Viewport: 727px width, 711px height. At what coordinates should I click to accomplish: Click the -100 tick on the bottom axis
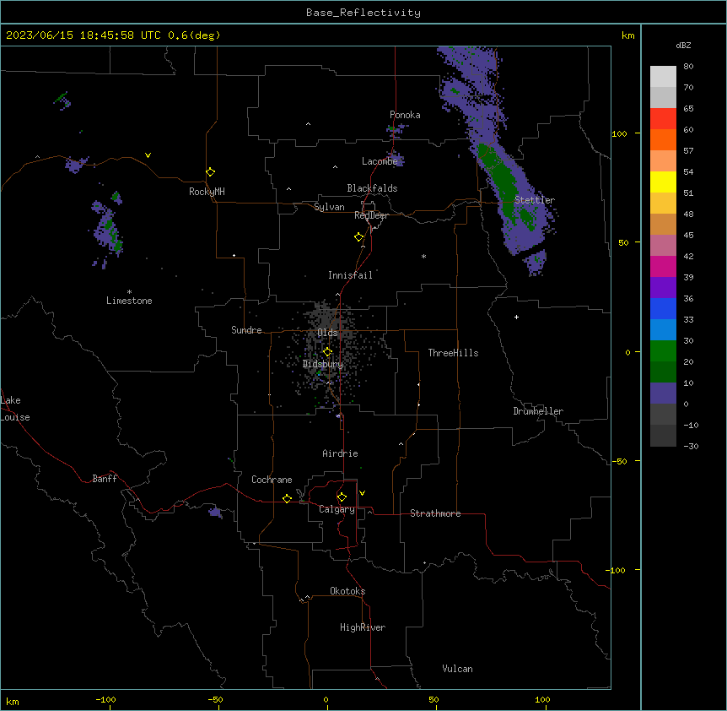(106, 699)
